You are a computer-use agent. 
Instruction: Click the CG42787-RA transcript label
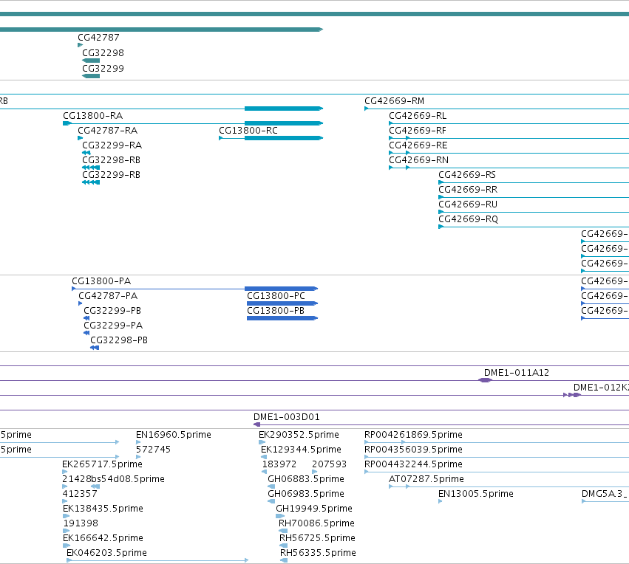107,131
